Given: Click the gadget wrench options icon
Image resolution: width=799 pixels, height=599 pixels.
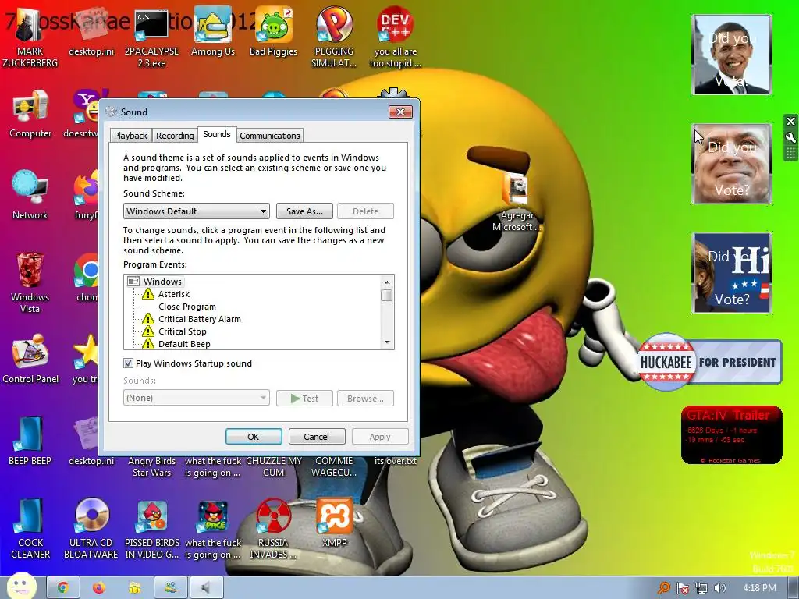Looking at the screenshot, I should point(790,137).
